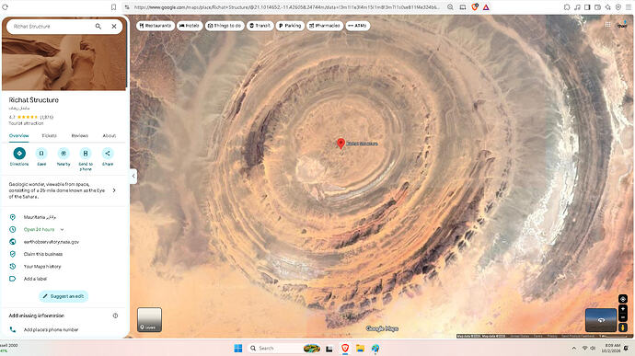Image resolution: width=635 pixels, height=356 pixels.
Task: Click the info icon beside Add missing information
Action: coord(115,316)
